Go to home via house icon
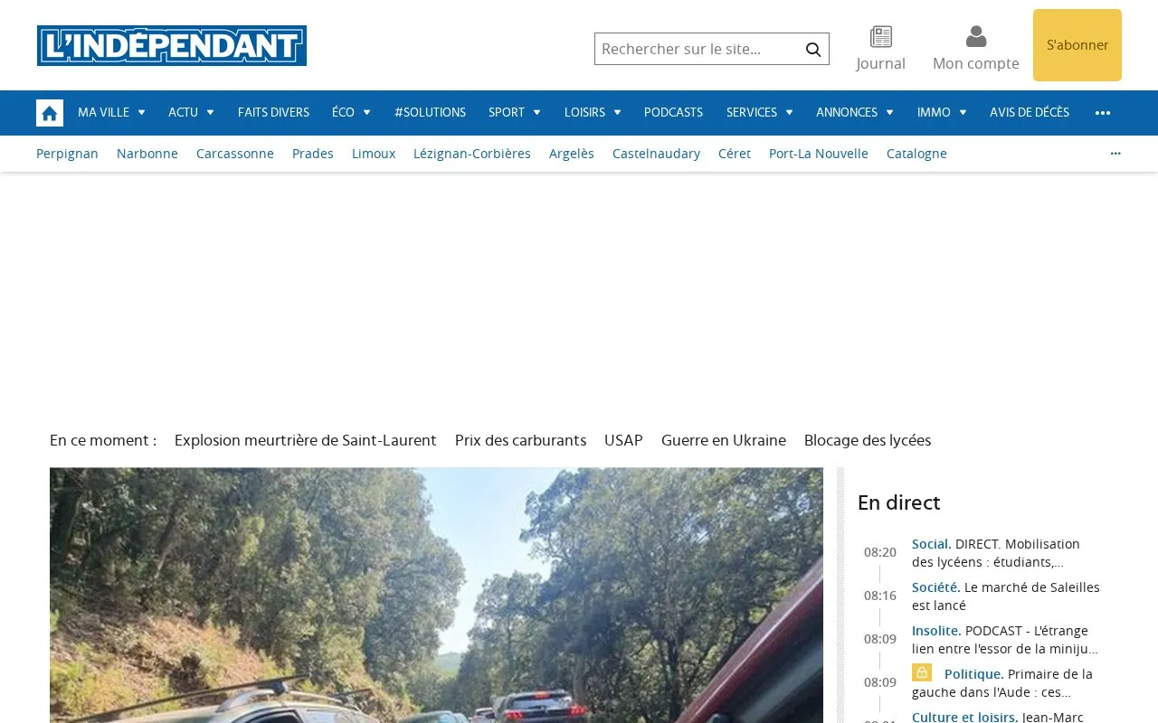 [x=50, y=113]
